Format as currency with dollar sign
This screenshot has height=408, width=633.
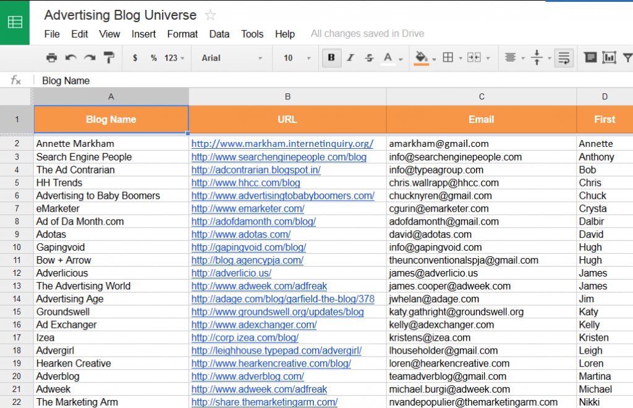(135, 57)
